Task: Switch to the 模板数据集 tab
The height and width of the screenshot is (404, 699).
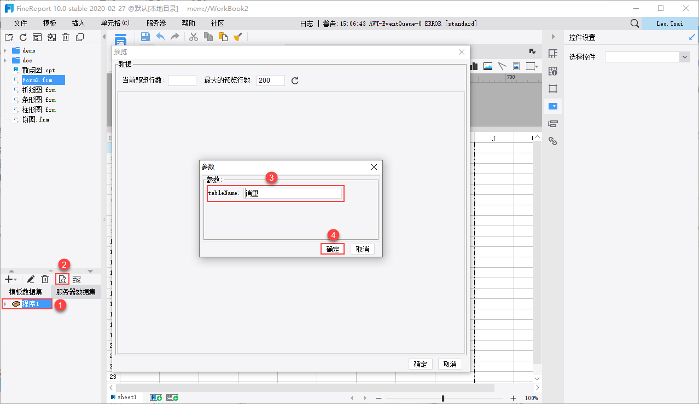Action: pyautogui.click(x=26, y=292)
